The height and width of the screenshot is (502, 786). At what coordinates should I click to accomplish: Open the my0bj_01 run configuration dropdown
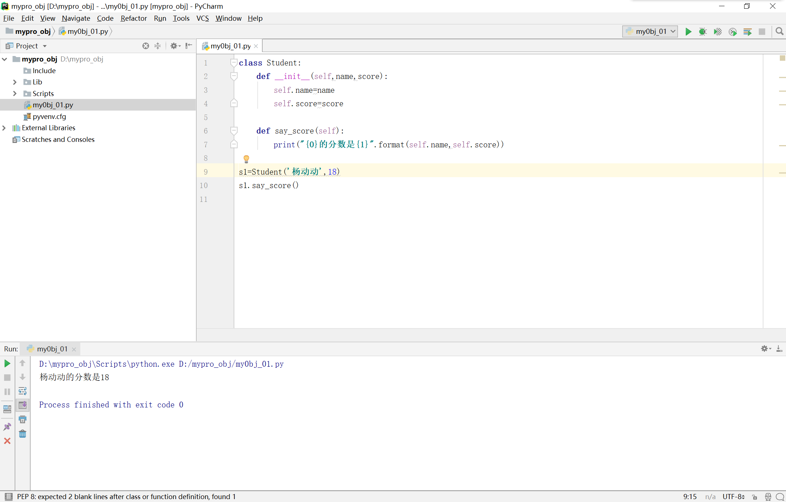pyautogui.click(x=650, y=32)
